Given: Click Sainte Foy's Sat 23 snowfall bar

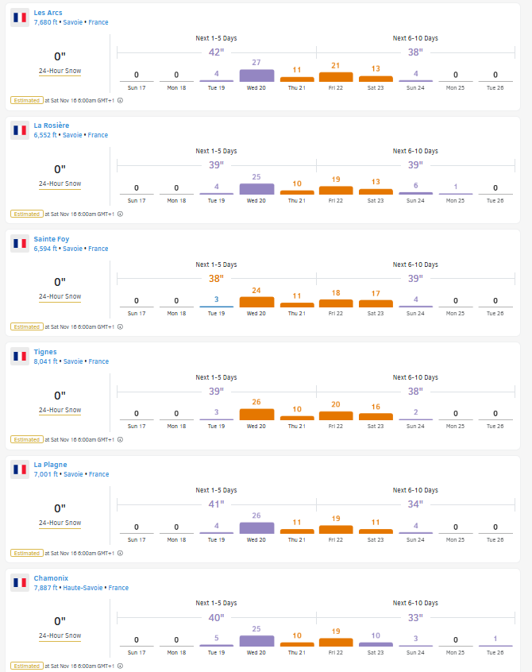Looking at the screenshot, I should point(376,303).
